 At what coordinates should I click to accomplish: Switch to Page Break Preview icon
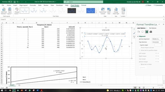(144, 88)
